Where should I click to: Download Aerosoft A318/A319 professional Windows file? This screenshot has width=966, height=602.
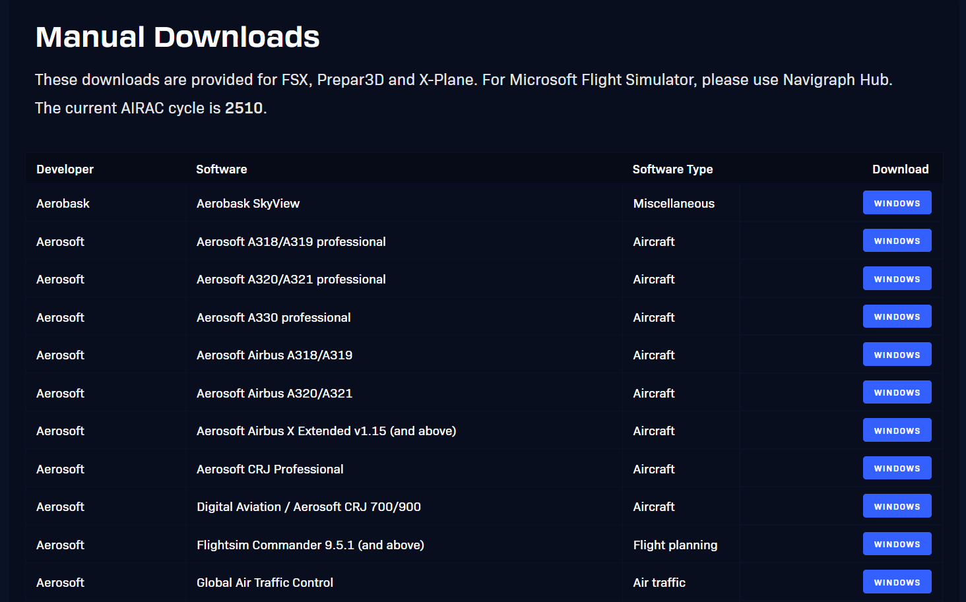pyautogui.click(x=897, y=241)
